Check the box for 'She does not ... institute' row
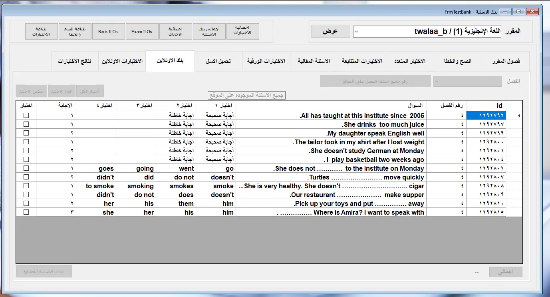 pos(26,168)
